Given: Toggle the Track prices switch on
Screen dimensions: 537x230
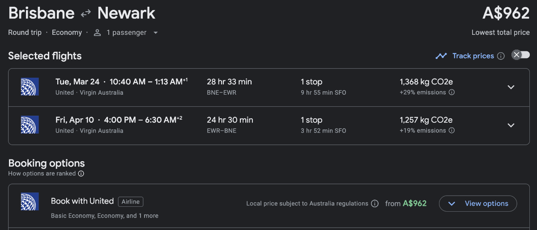Looking at the screenshot, I should click(520, 55).
